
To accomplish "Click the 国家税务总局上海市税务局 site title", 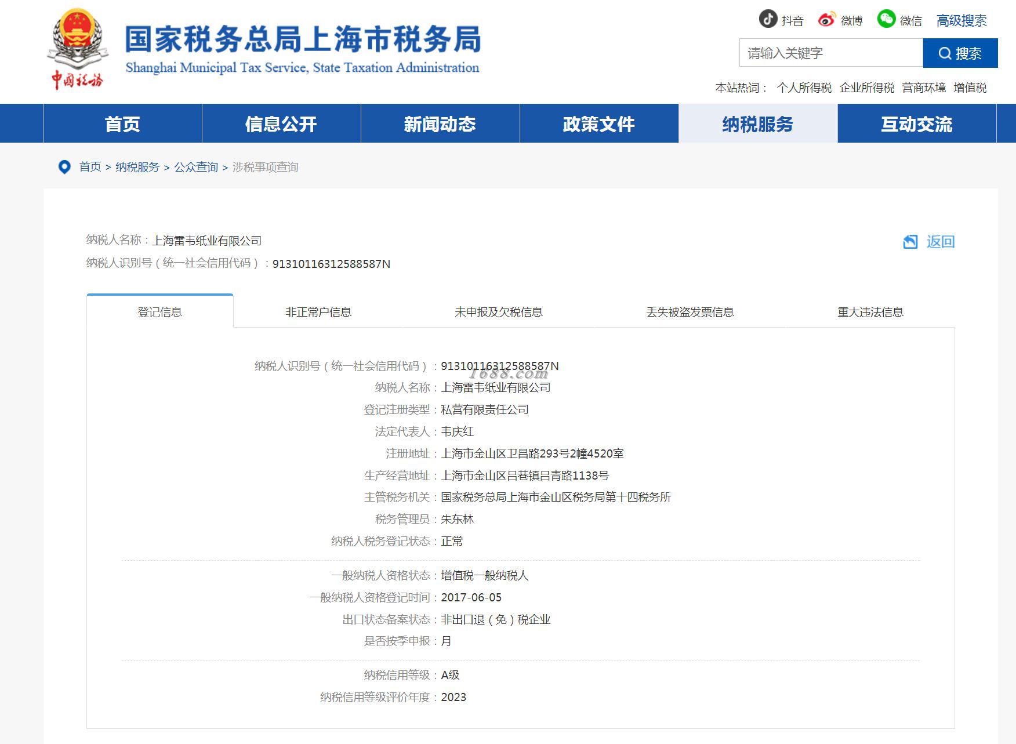I will pyautogui.click(x=303, y=39).
